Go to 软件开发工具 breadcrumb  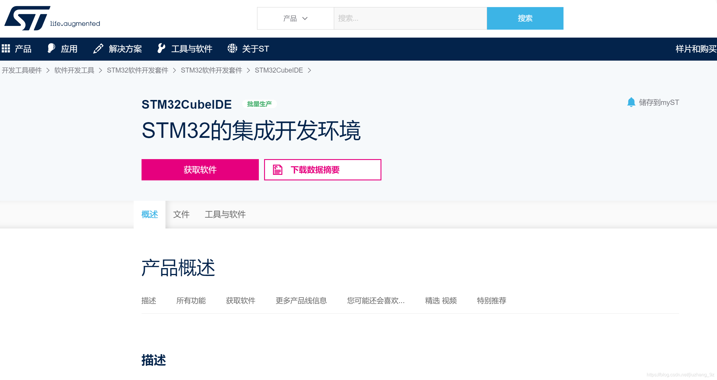click(x=74, y=70)
